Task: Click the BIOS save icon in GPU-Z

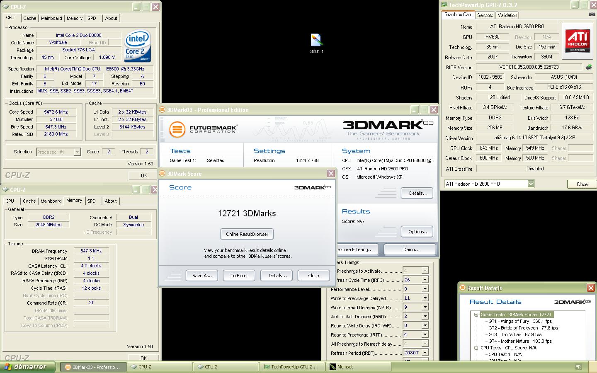Action: click(588, 67)
